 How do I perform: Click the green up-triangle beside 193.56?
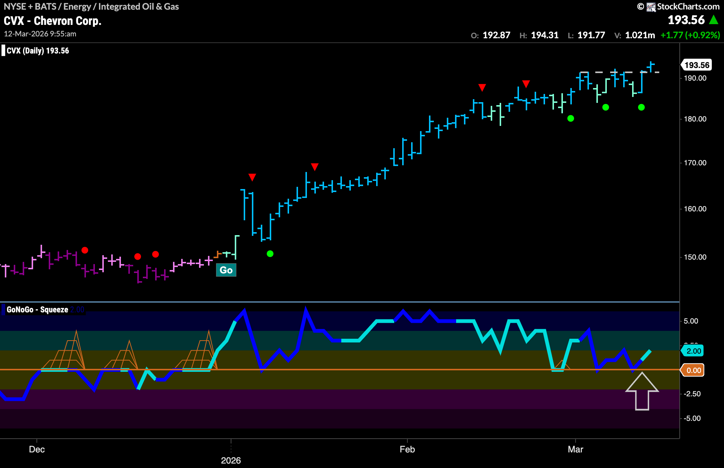tap(714, 20)
